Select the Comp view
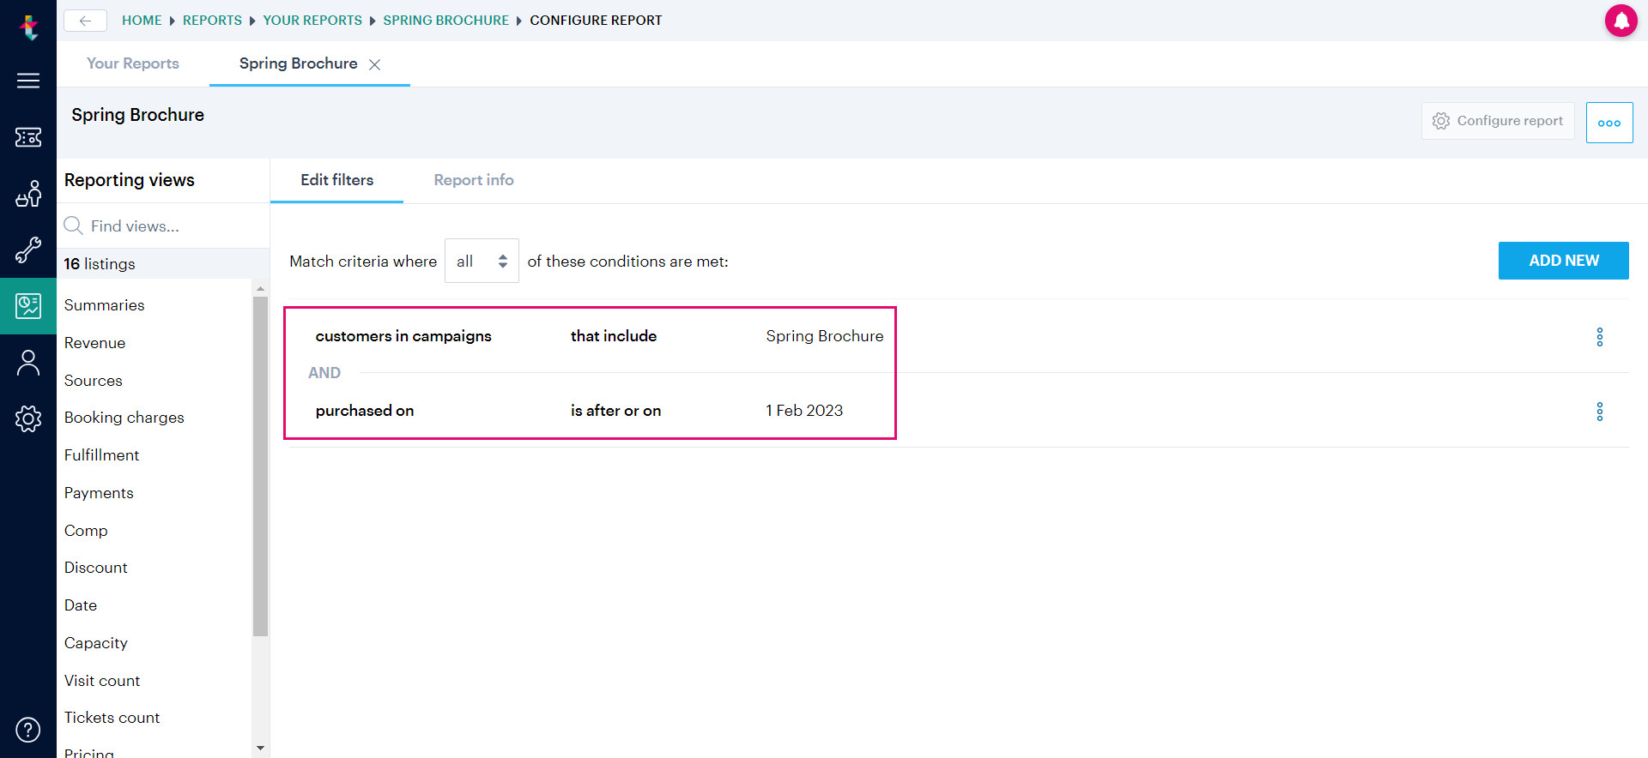 point(86,531)
